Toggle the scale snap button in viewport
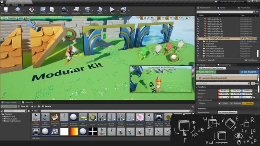This screenshot has height=146, width=260. (176, 18)
